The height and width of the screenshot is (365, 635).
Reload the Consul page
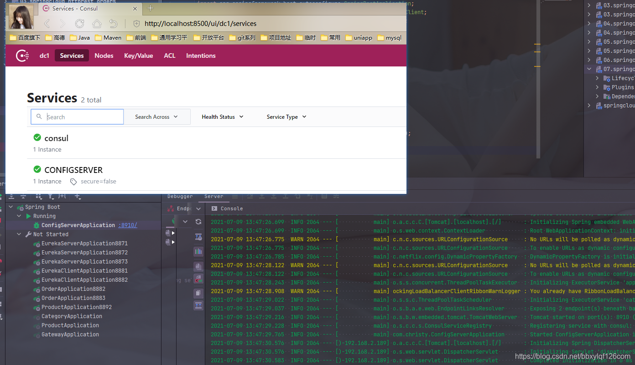pos(80,24)
